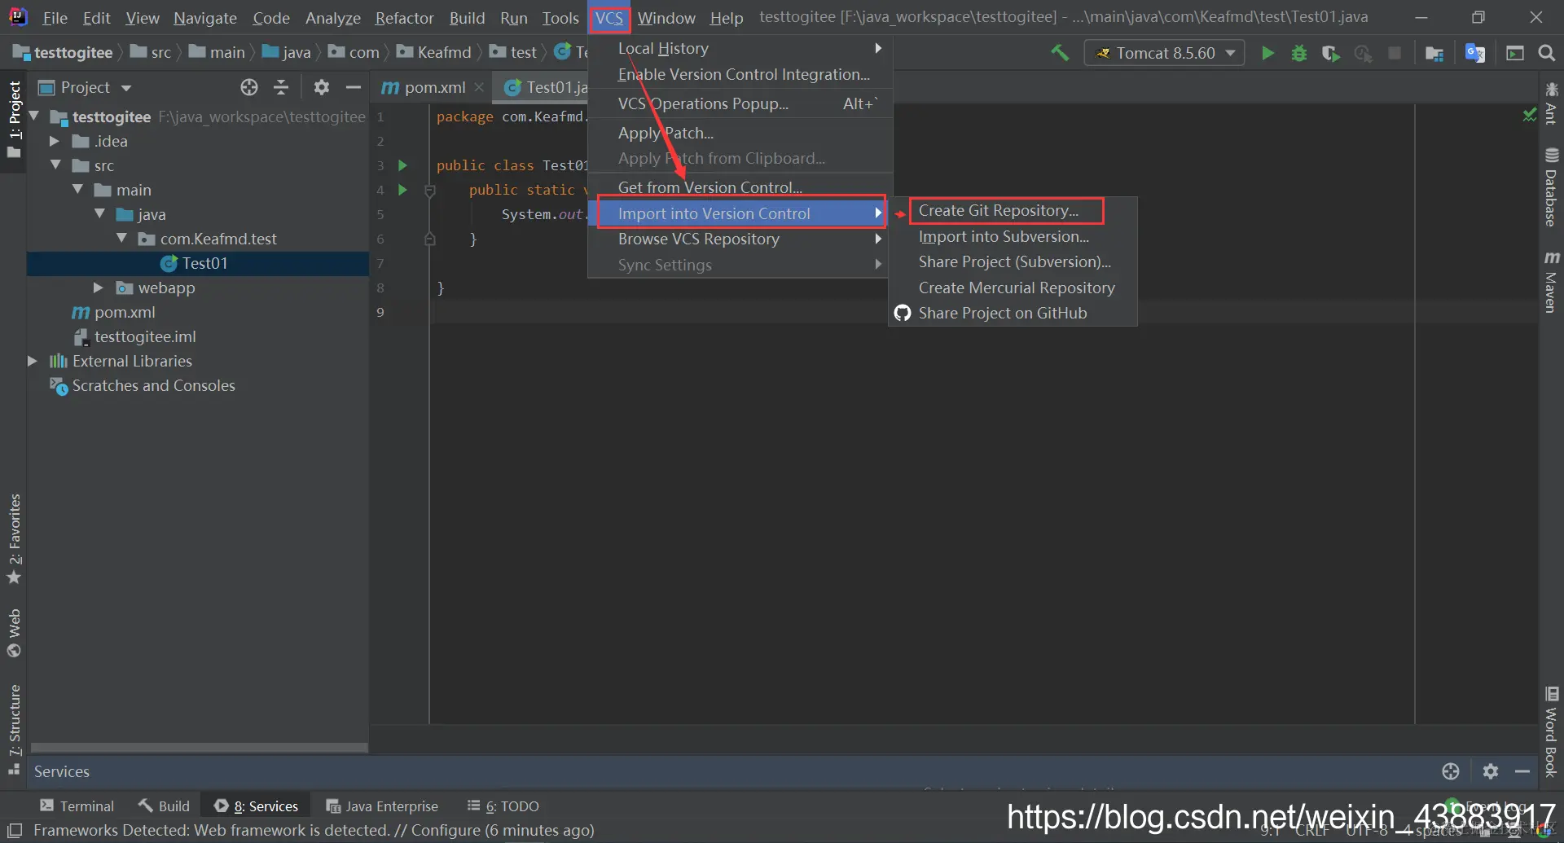Open the Maven tool window

tap(1551, 282)
